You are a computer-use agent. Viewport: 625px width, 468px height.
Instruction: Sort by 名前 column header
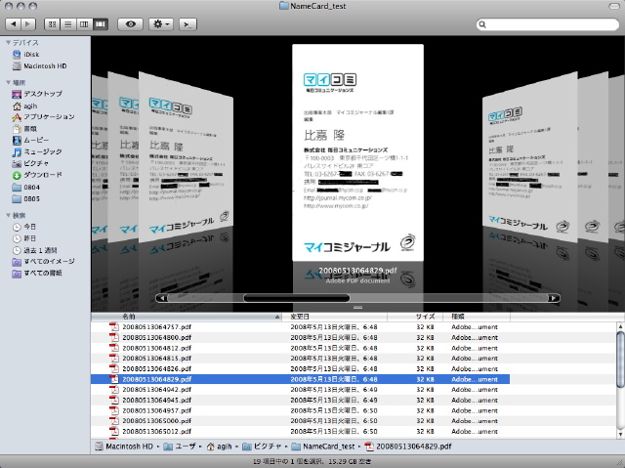coord(187,317)
